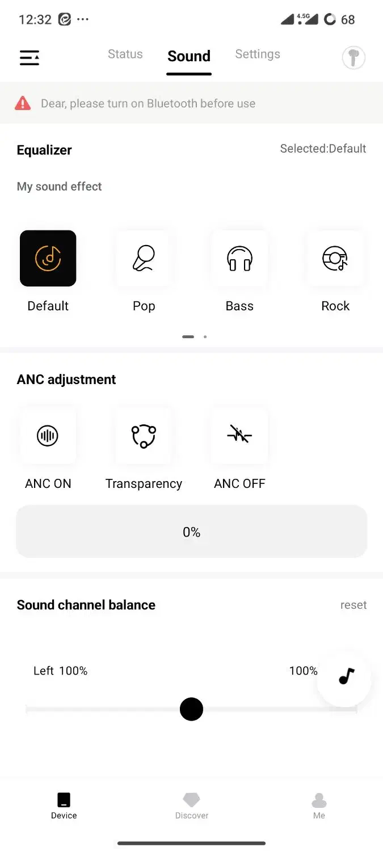Choose the Pop microphone preset icon
Viewport: 383px width, 851px height.
coord(144,258)
